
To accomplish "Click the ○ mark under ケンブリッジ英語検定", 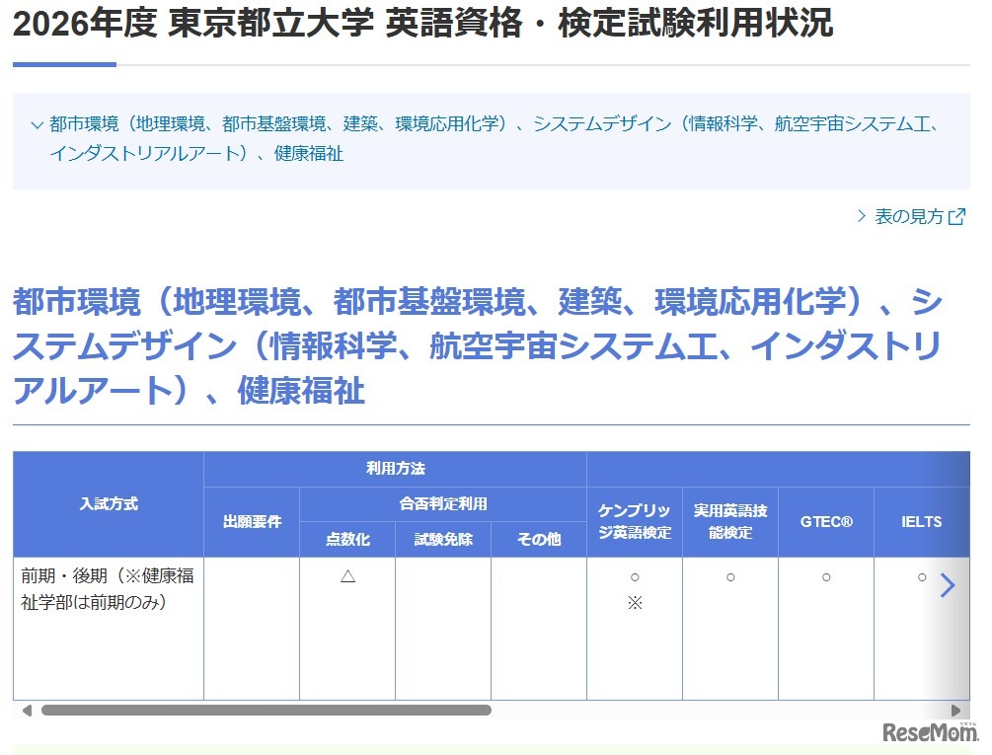I will pos(633,576).
